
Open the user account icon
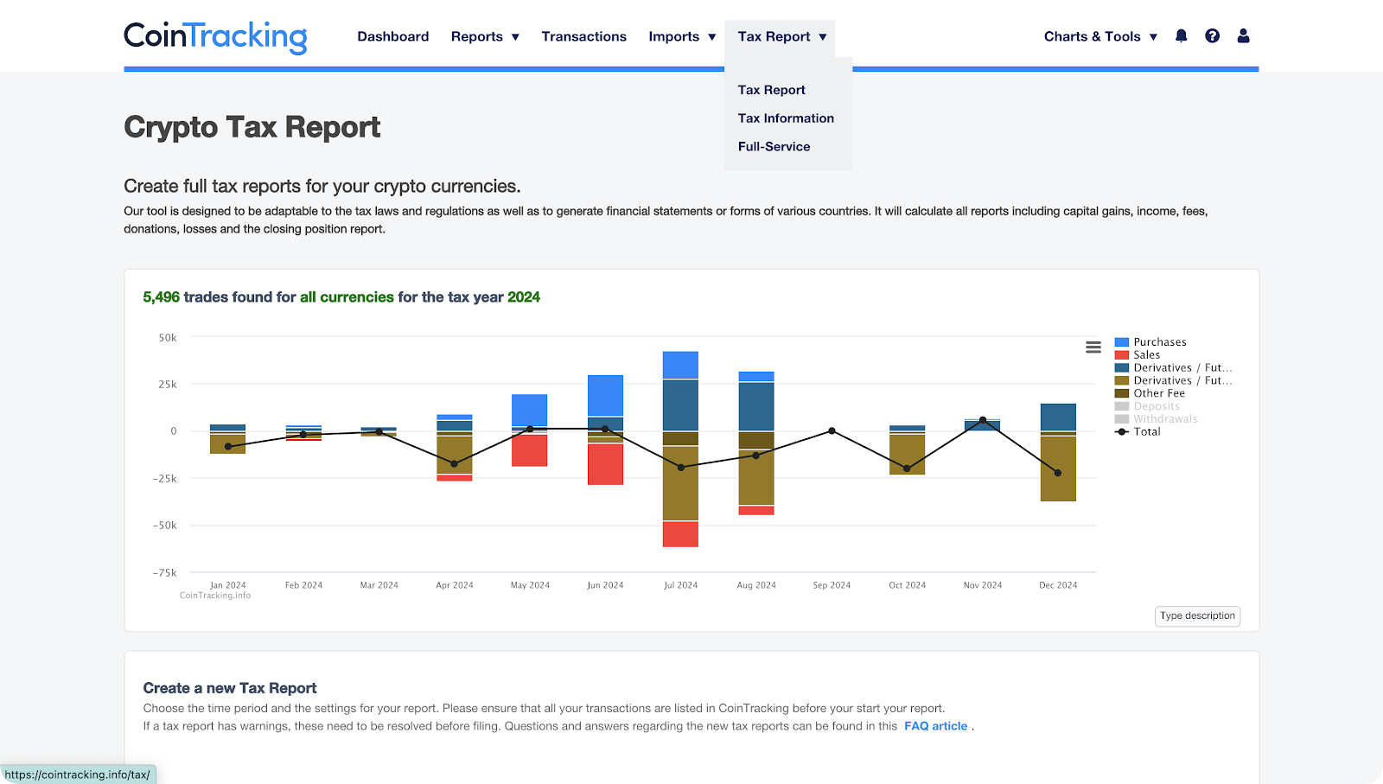pyautogui.click(x=1243, y=35)
